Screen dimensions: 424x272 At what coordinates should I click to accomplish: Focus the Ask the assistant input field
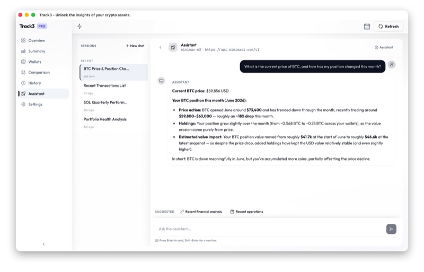[270, 229]
